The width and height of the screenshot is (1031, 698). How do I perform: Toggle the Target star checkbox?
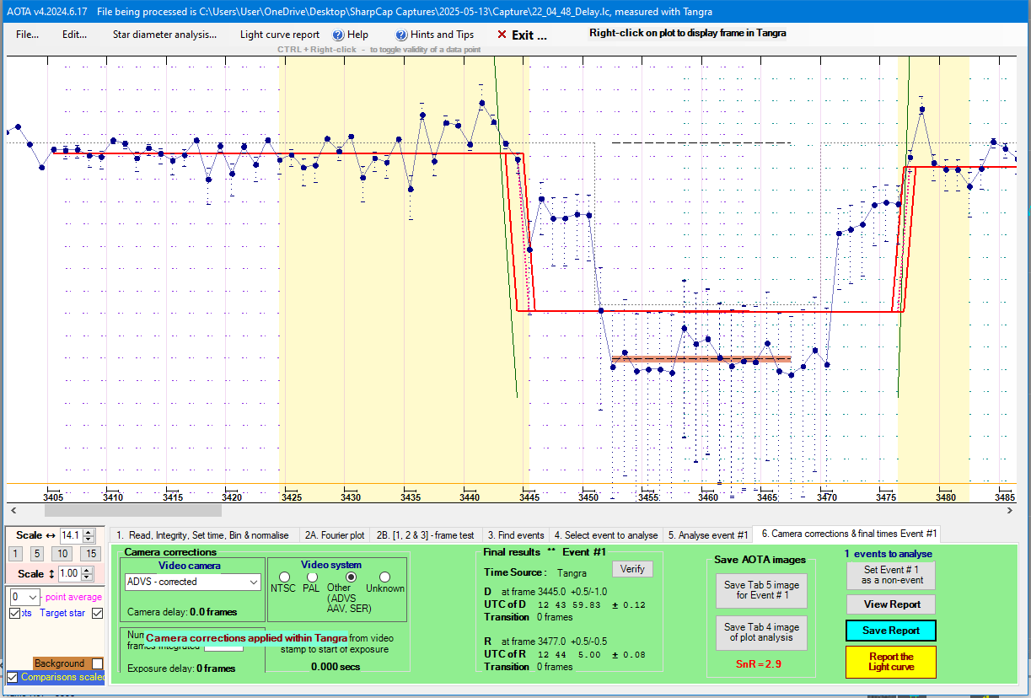point(97,613)
